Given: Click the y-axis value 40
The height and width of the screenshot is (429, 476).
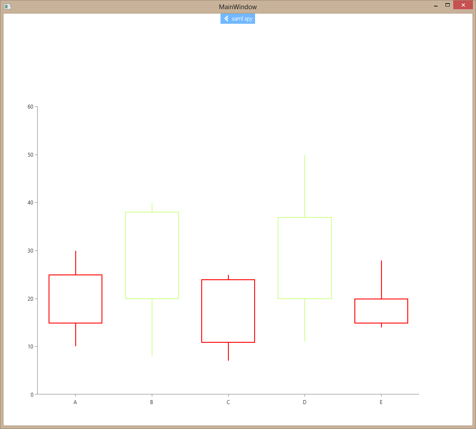Looking at the screenshot, I should click(x=30, y=203).
